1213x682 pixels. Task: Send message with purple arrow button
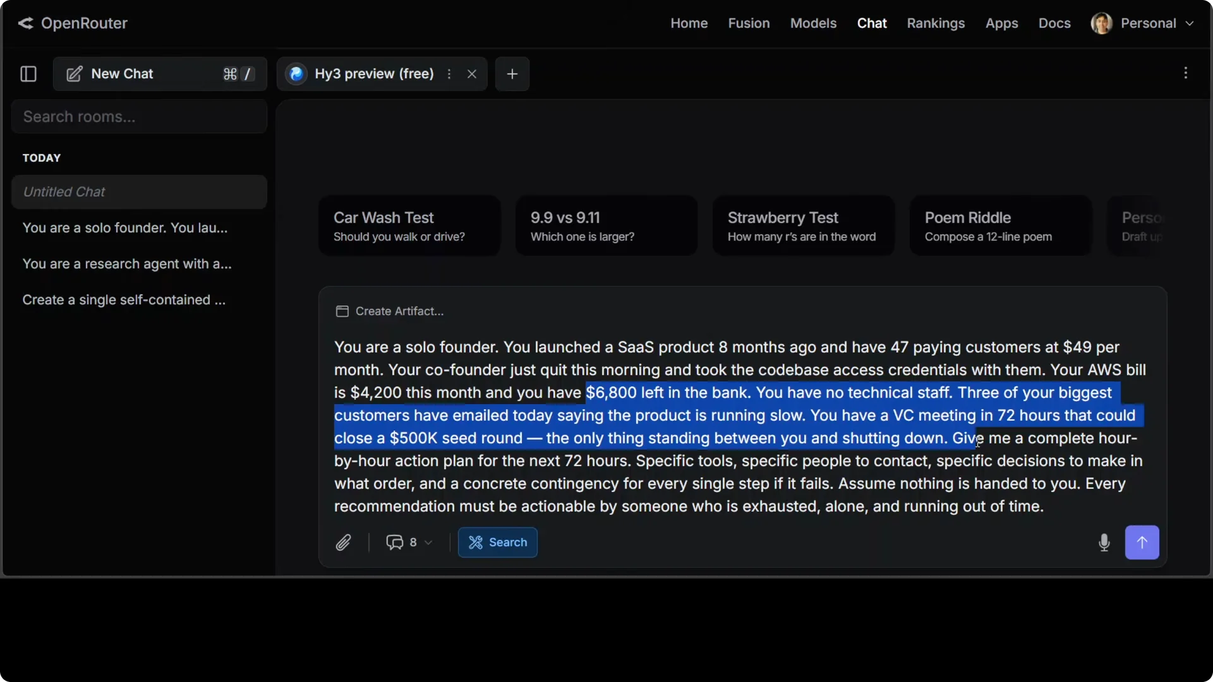coord(1142,542)
